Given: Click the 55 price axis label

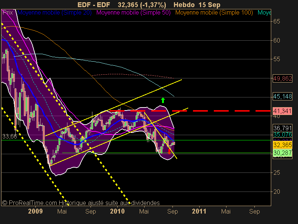Looking at the screenshot, I should point(277,59).
